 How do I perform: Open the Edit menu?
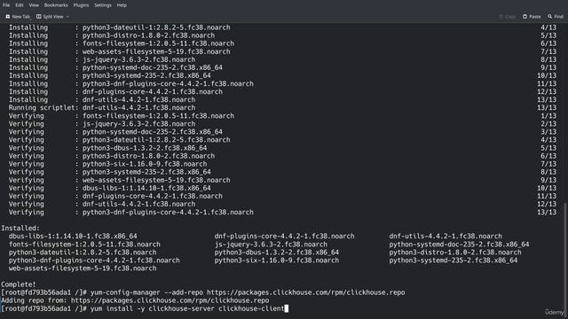pyautogui.click(x=20, y=5)
